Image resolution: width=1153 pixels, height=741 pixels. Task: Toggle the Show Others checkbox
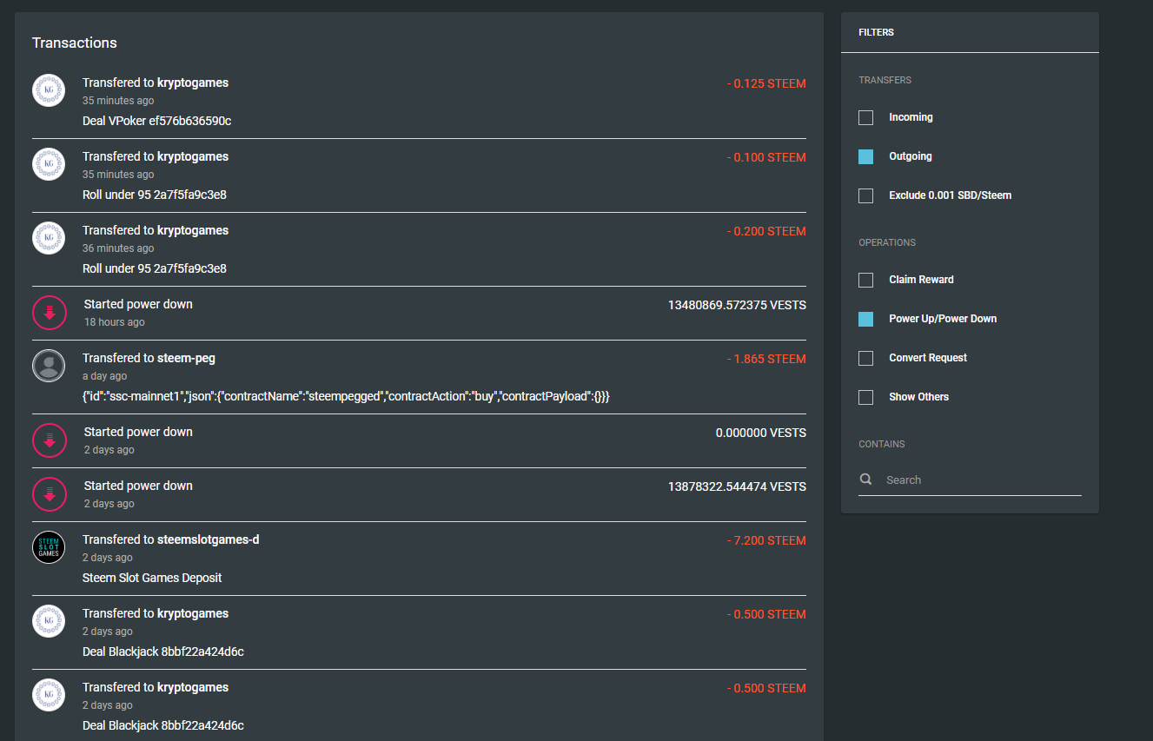865,397
